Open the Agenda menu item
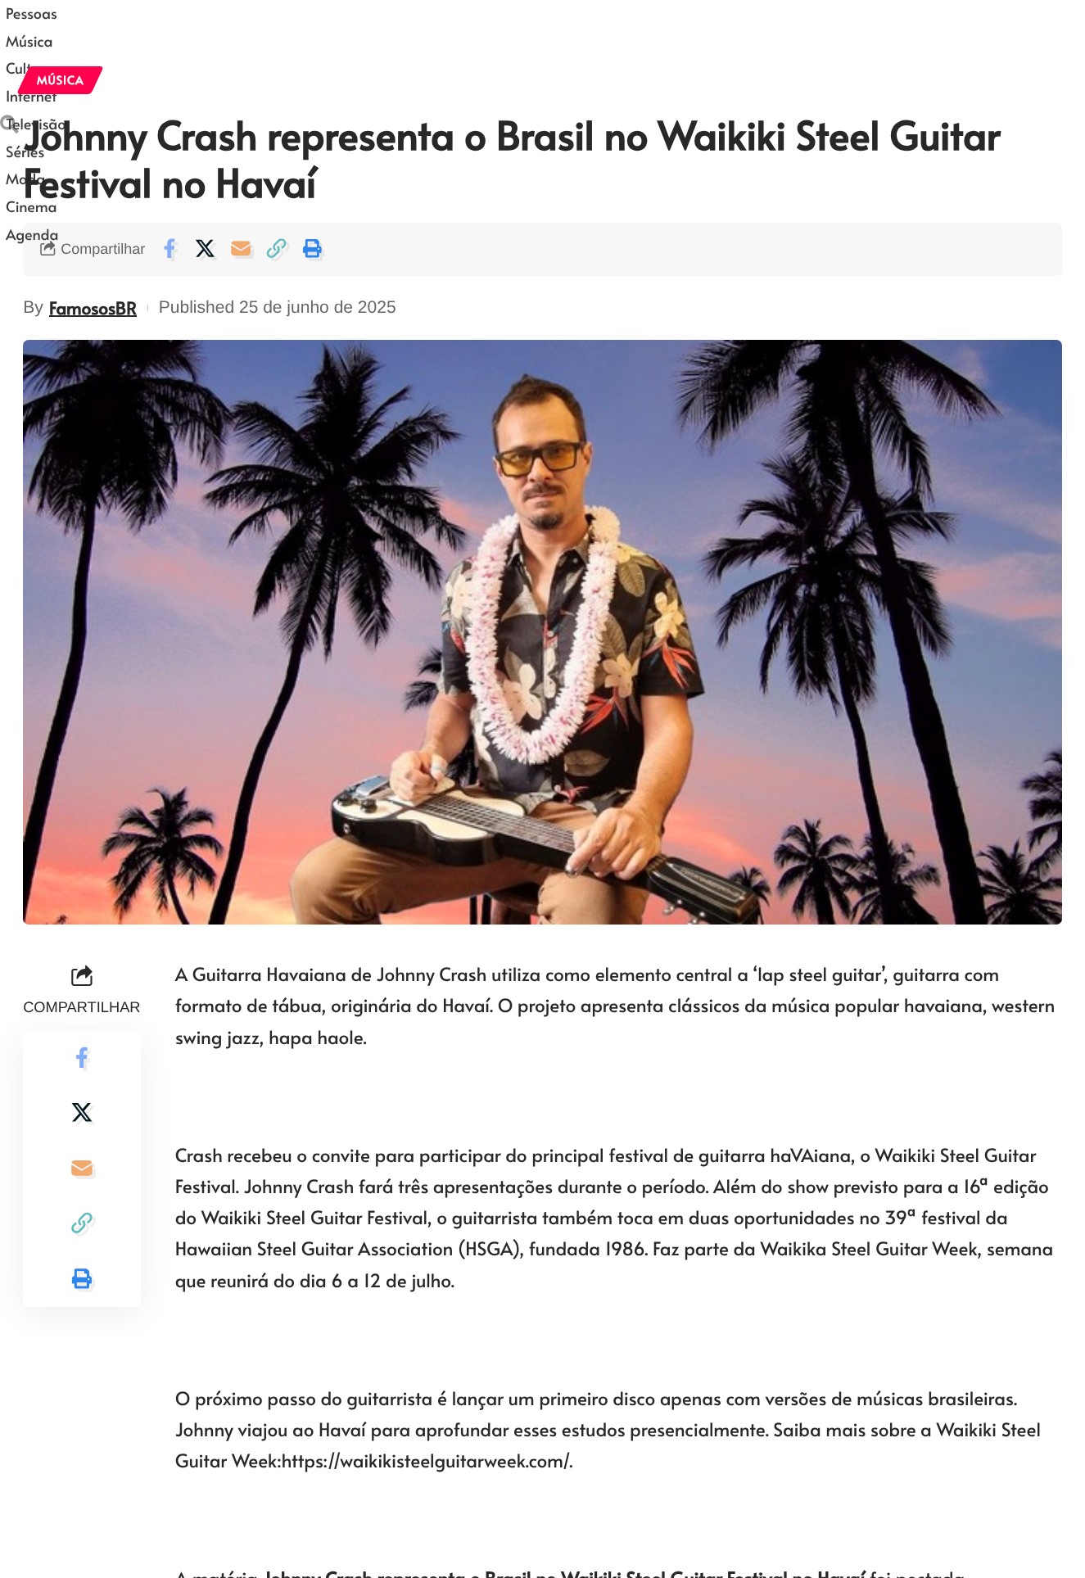The width and height of the screenshot is (1085, 1578). (x=32, y=235)
